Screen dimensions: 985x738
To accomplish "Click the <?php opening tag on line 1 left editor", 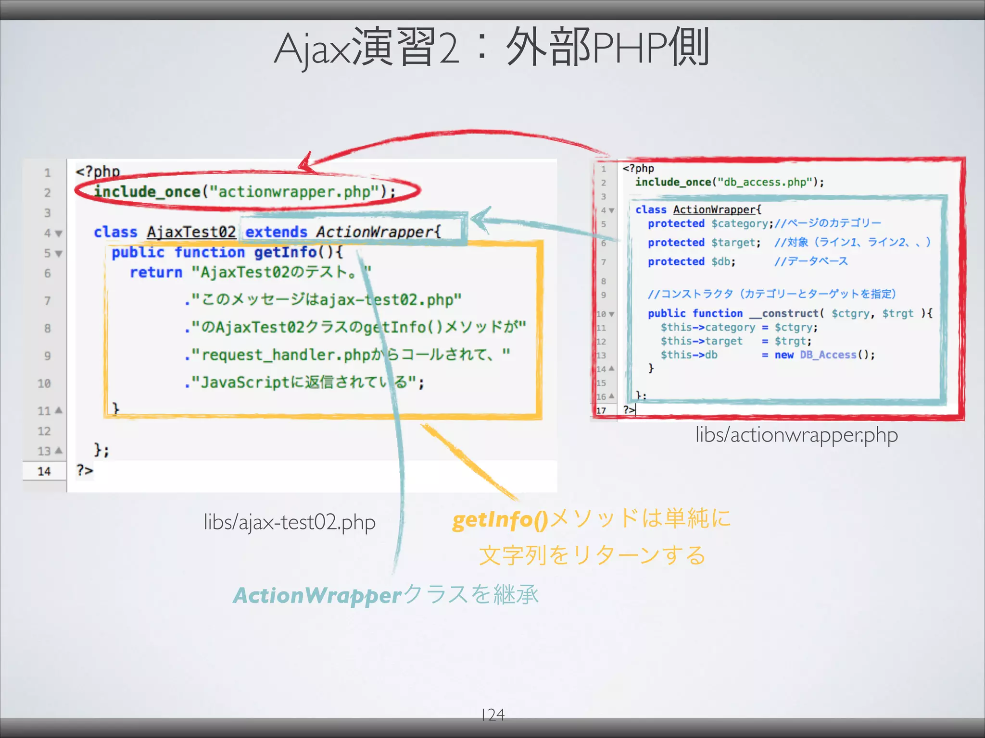I will (x=98, y=171).
